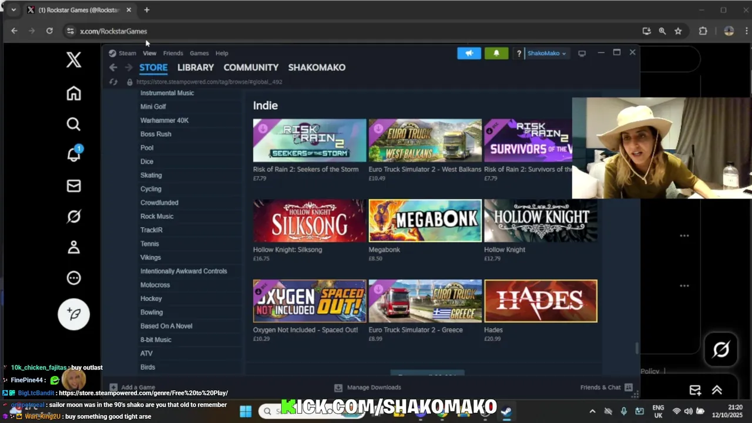Open Euro Truck Simulator 2 West Balkans

425,140
